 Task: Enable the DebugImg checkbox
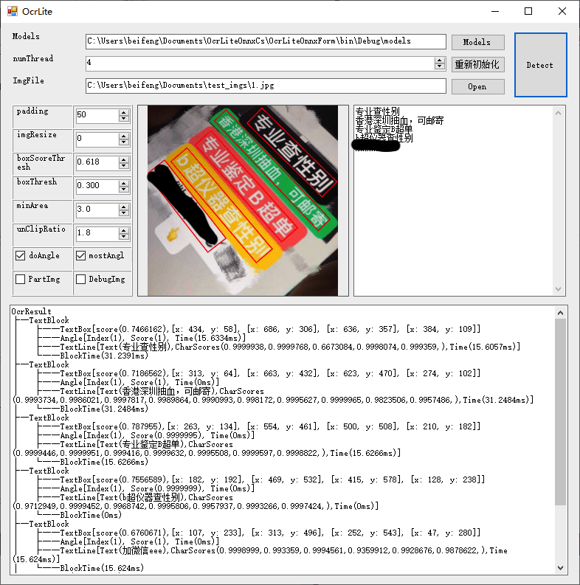click(80, 279)
